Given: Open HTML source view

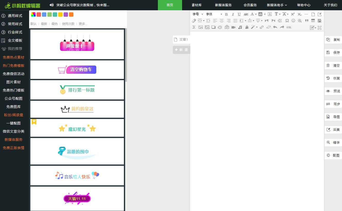Looking at the screenshot, I should click(x=289, y=27).
